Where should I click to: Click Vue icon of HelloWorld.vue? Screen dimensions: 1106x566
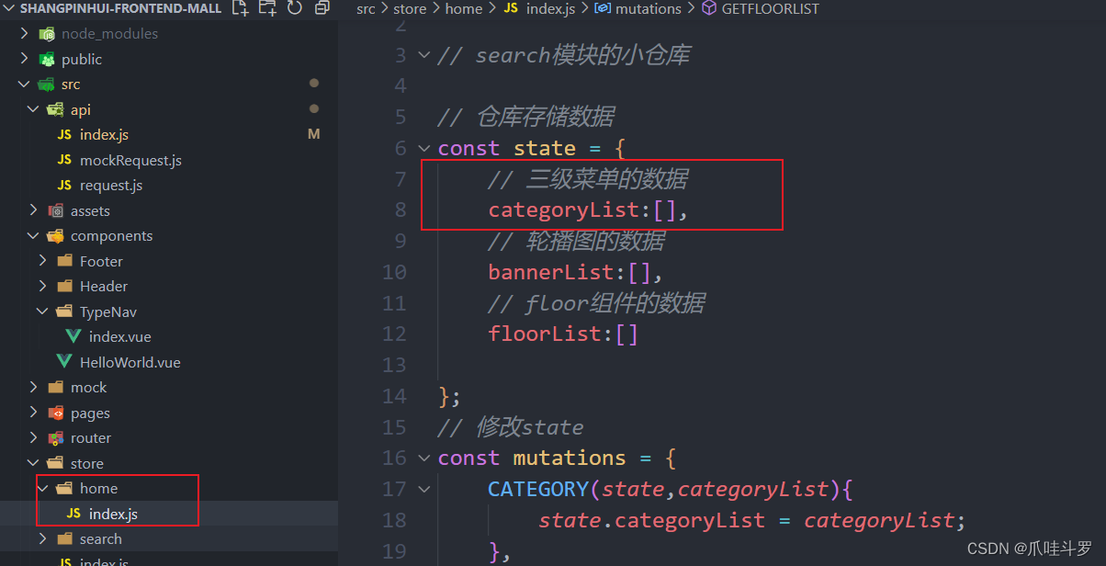click(64, 362)
